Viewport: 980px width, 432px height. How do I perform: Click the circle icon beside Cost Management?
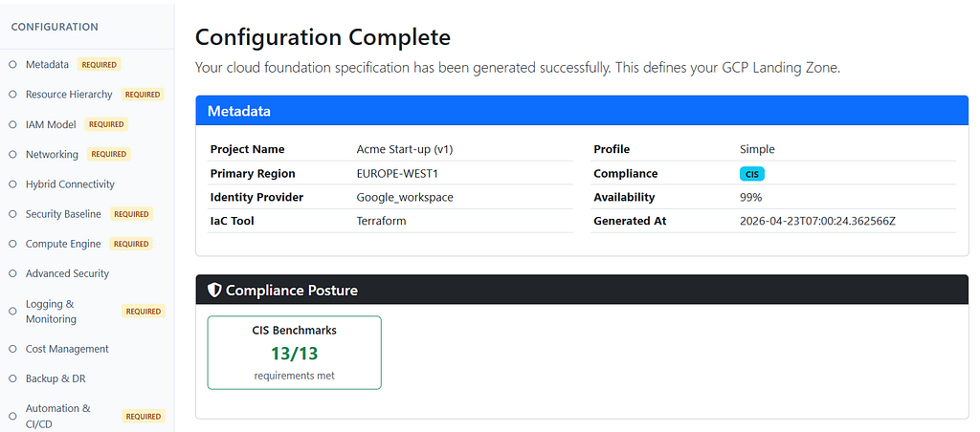tap(12, 349)
